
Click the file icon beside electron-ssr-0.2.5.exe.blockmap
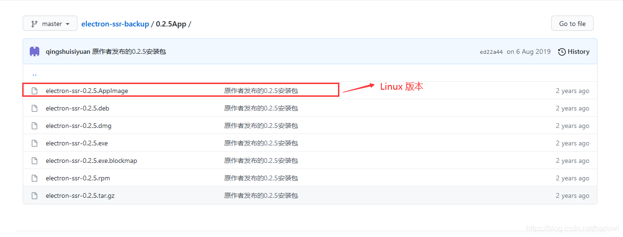coord(35,161)
